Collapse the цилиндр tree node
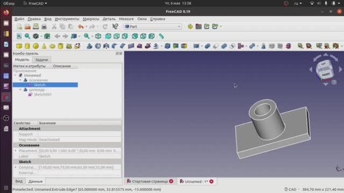This screenshot has height=193, width=344. coord(20,90)
